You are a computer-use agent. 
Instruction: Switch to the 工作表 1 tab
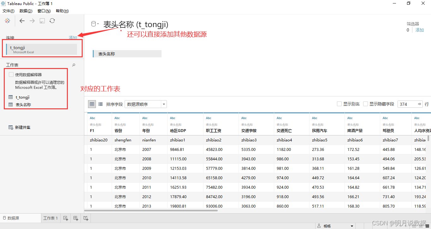coord(50,218)
